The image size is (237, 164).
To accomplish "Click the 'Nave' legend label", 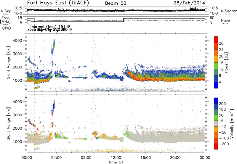I will (225, 20).
